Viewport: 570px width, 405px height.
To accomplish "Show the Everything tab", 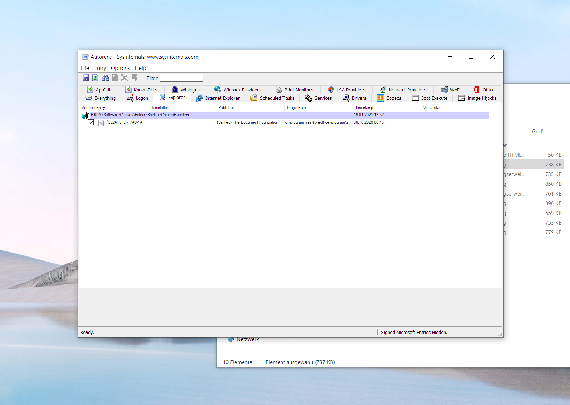I will [101, 98].
